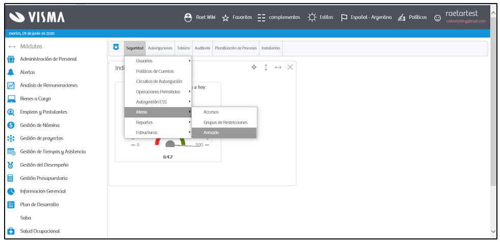Open the Seguridad menu
Image resolution: width=500 pixels, height=242 pixels.
(134, 48)
